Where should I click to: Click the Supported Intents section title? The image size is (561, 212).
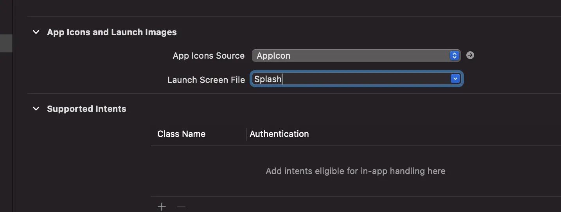tap(86, 109)
